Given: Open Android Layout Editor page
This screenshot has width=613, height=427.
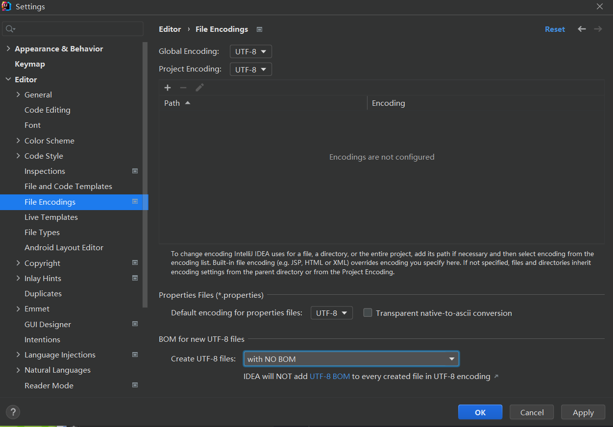Looking at the screenshot, I should point(64,248).
